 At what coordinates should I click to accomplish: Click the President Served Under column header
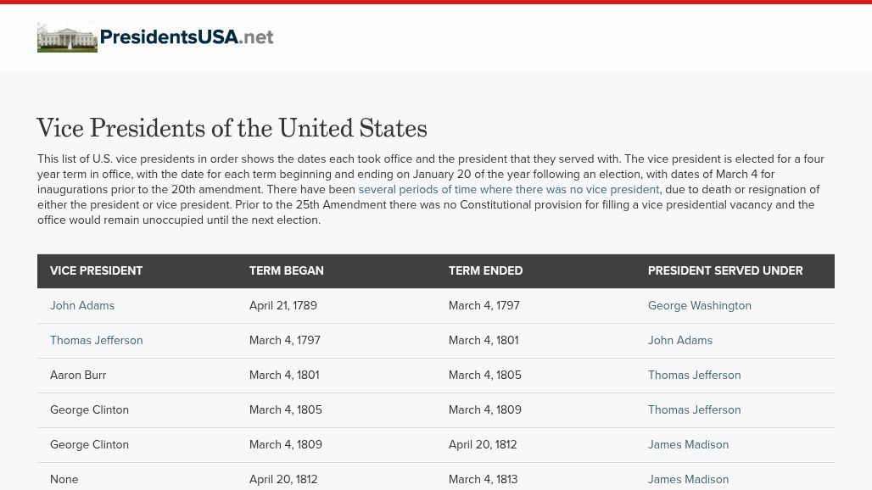coord(724,271)
